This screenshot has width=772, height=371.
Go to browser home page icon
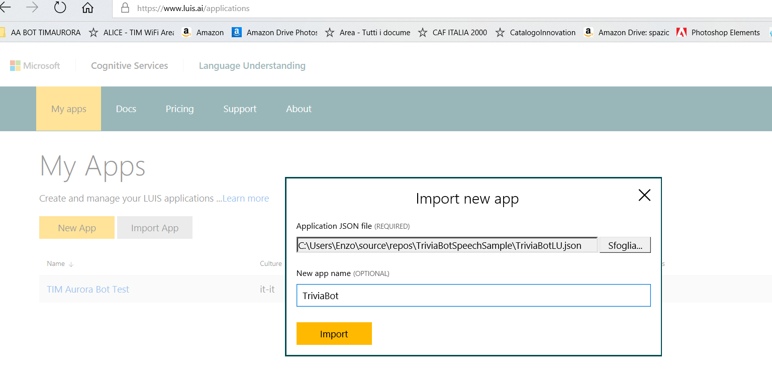click(87, 8)
